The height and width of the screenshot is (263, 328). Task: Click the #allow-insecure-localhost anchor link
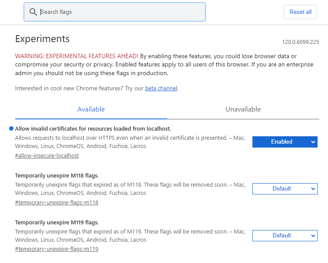[47, 155]
